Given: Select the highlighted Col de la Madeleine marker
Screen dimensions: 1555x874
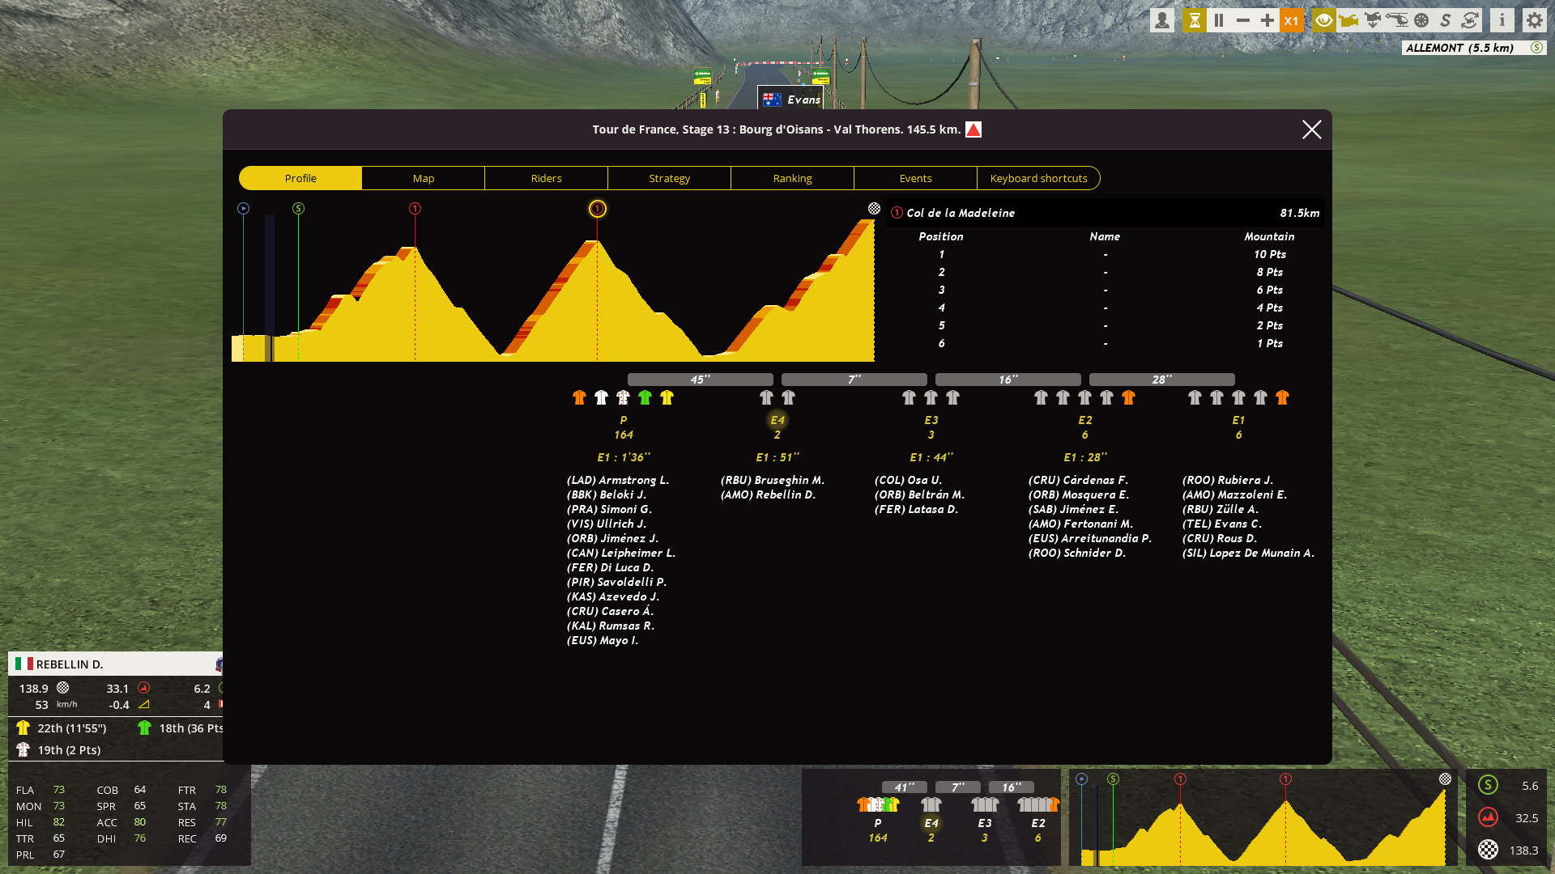Looking at the screenshot, I should [x=597, y=209].
